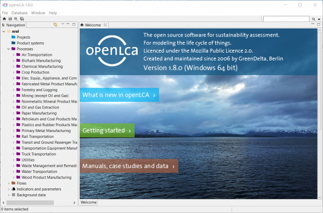Viewport: 323px width, 213px height.
Task: Open the Navigation panel view menu
Action: pos(62,24)
